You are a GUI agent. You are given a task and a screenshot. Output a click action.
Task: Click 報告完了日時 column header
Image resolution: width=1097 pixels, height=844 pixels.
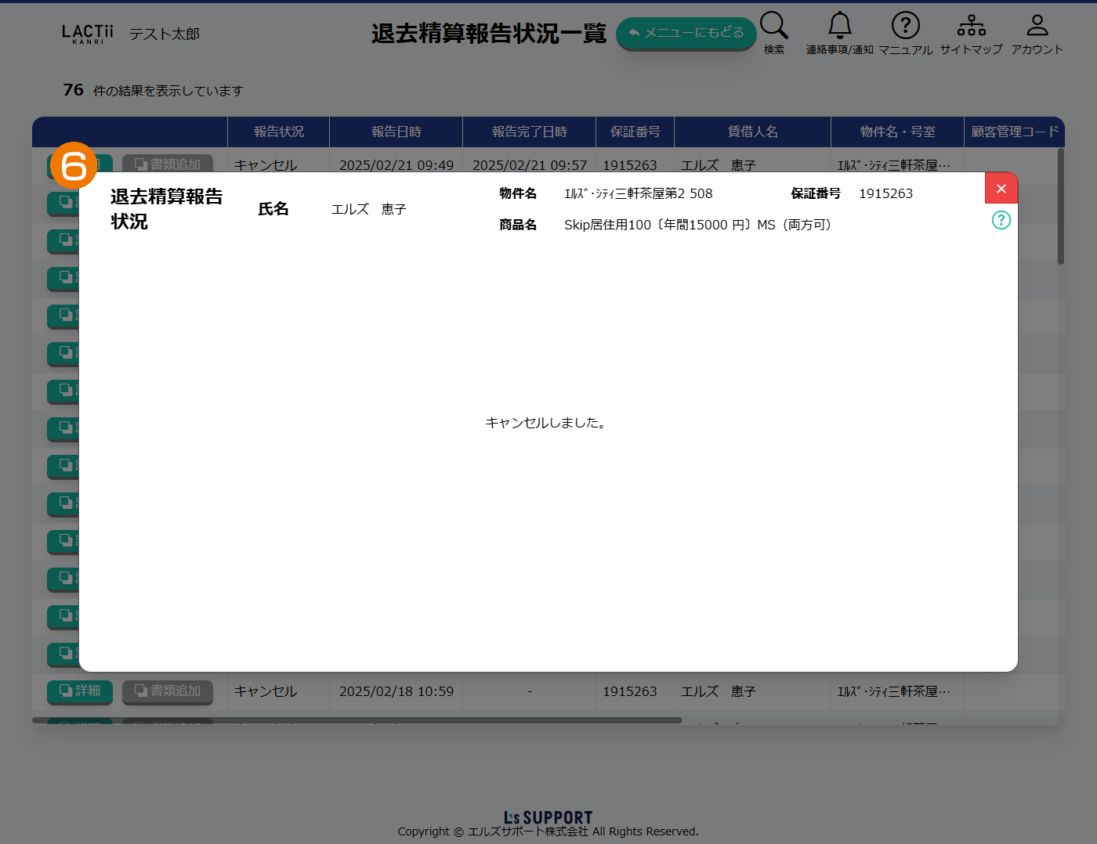point(529,132)
